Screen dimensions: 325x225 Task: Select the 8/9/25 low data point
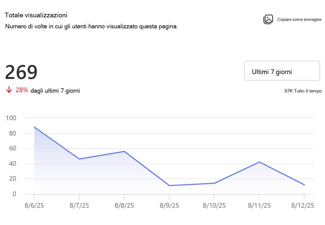(x=169, y=186)
